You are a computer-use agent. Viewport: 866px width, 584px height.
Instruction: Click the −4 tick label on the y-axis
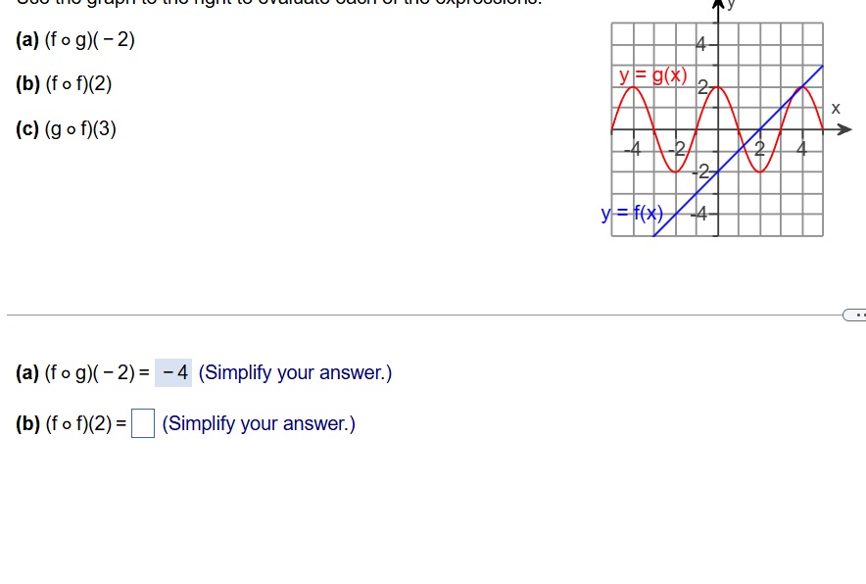[x=699, y=214]
